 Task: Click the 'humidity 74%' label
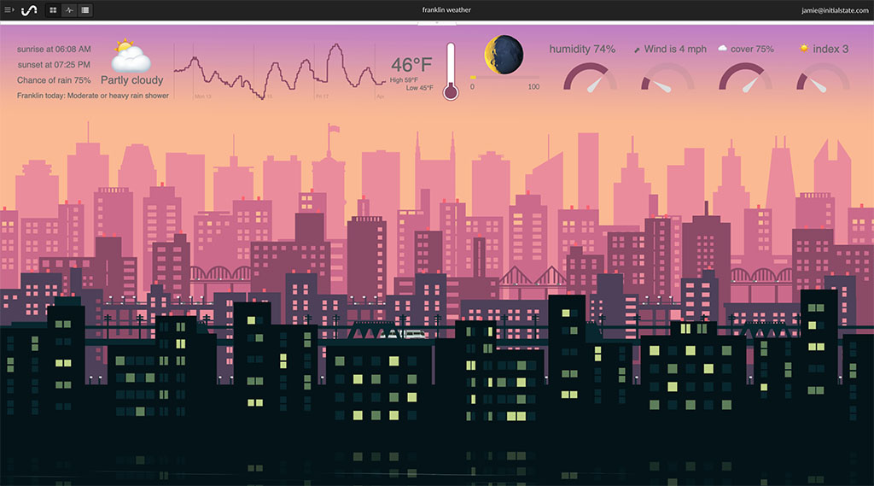tap(582, 49)
